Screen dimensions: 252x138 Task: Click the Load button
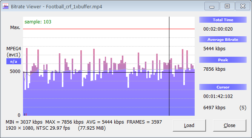[x=189, y=125]
